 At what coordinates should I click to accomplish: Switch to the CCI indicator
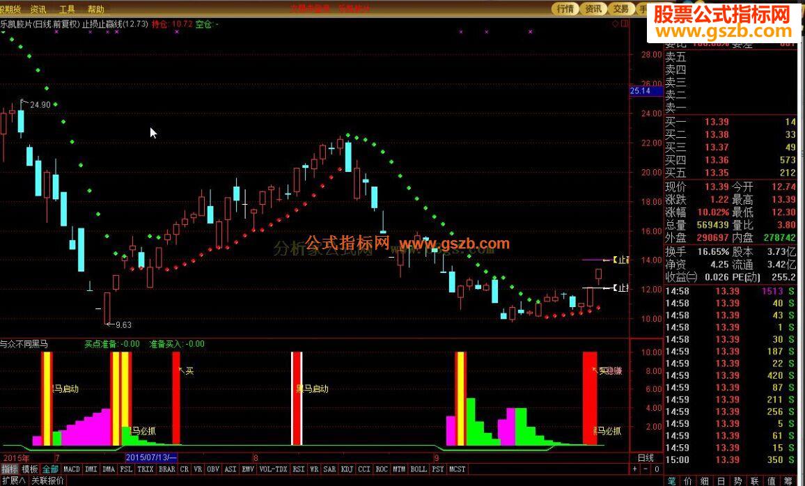(x=364, y=469)
